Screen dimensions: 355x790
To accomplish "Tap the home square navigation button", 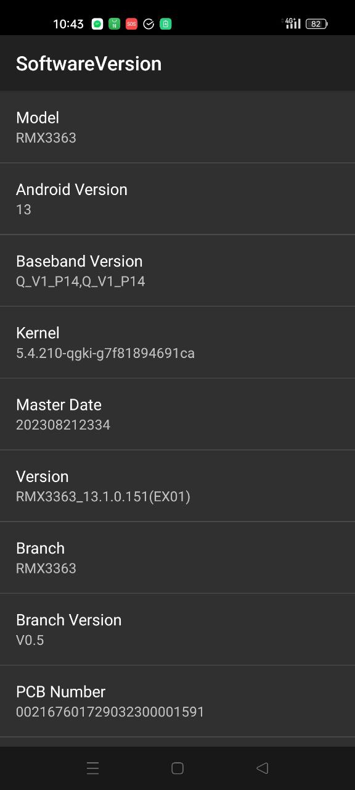I will pos(177,768).
